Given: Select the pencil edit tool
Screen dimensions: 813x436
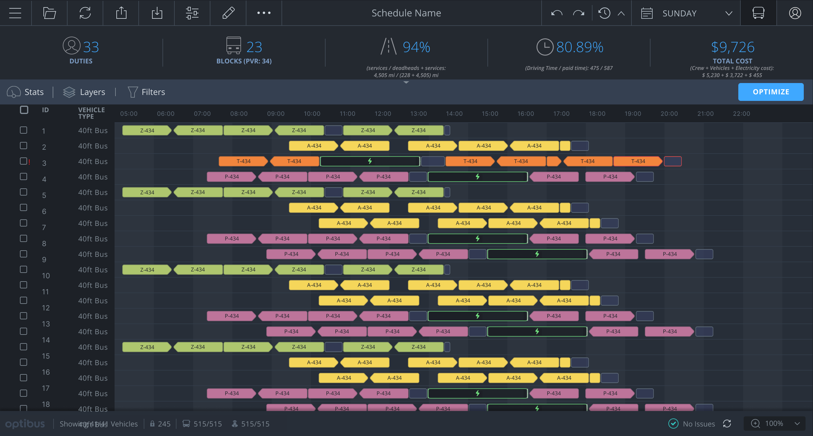Looking at the screenshot, I should [228, 13].
